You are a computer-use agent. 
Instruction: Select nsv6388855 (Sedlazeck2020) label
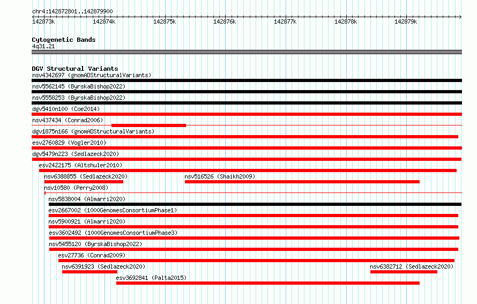[x=86, y=176]
